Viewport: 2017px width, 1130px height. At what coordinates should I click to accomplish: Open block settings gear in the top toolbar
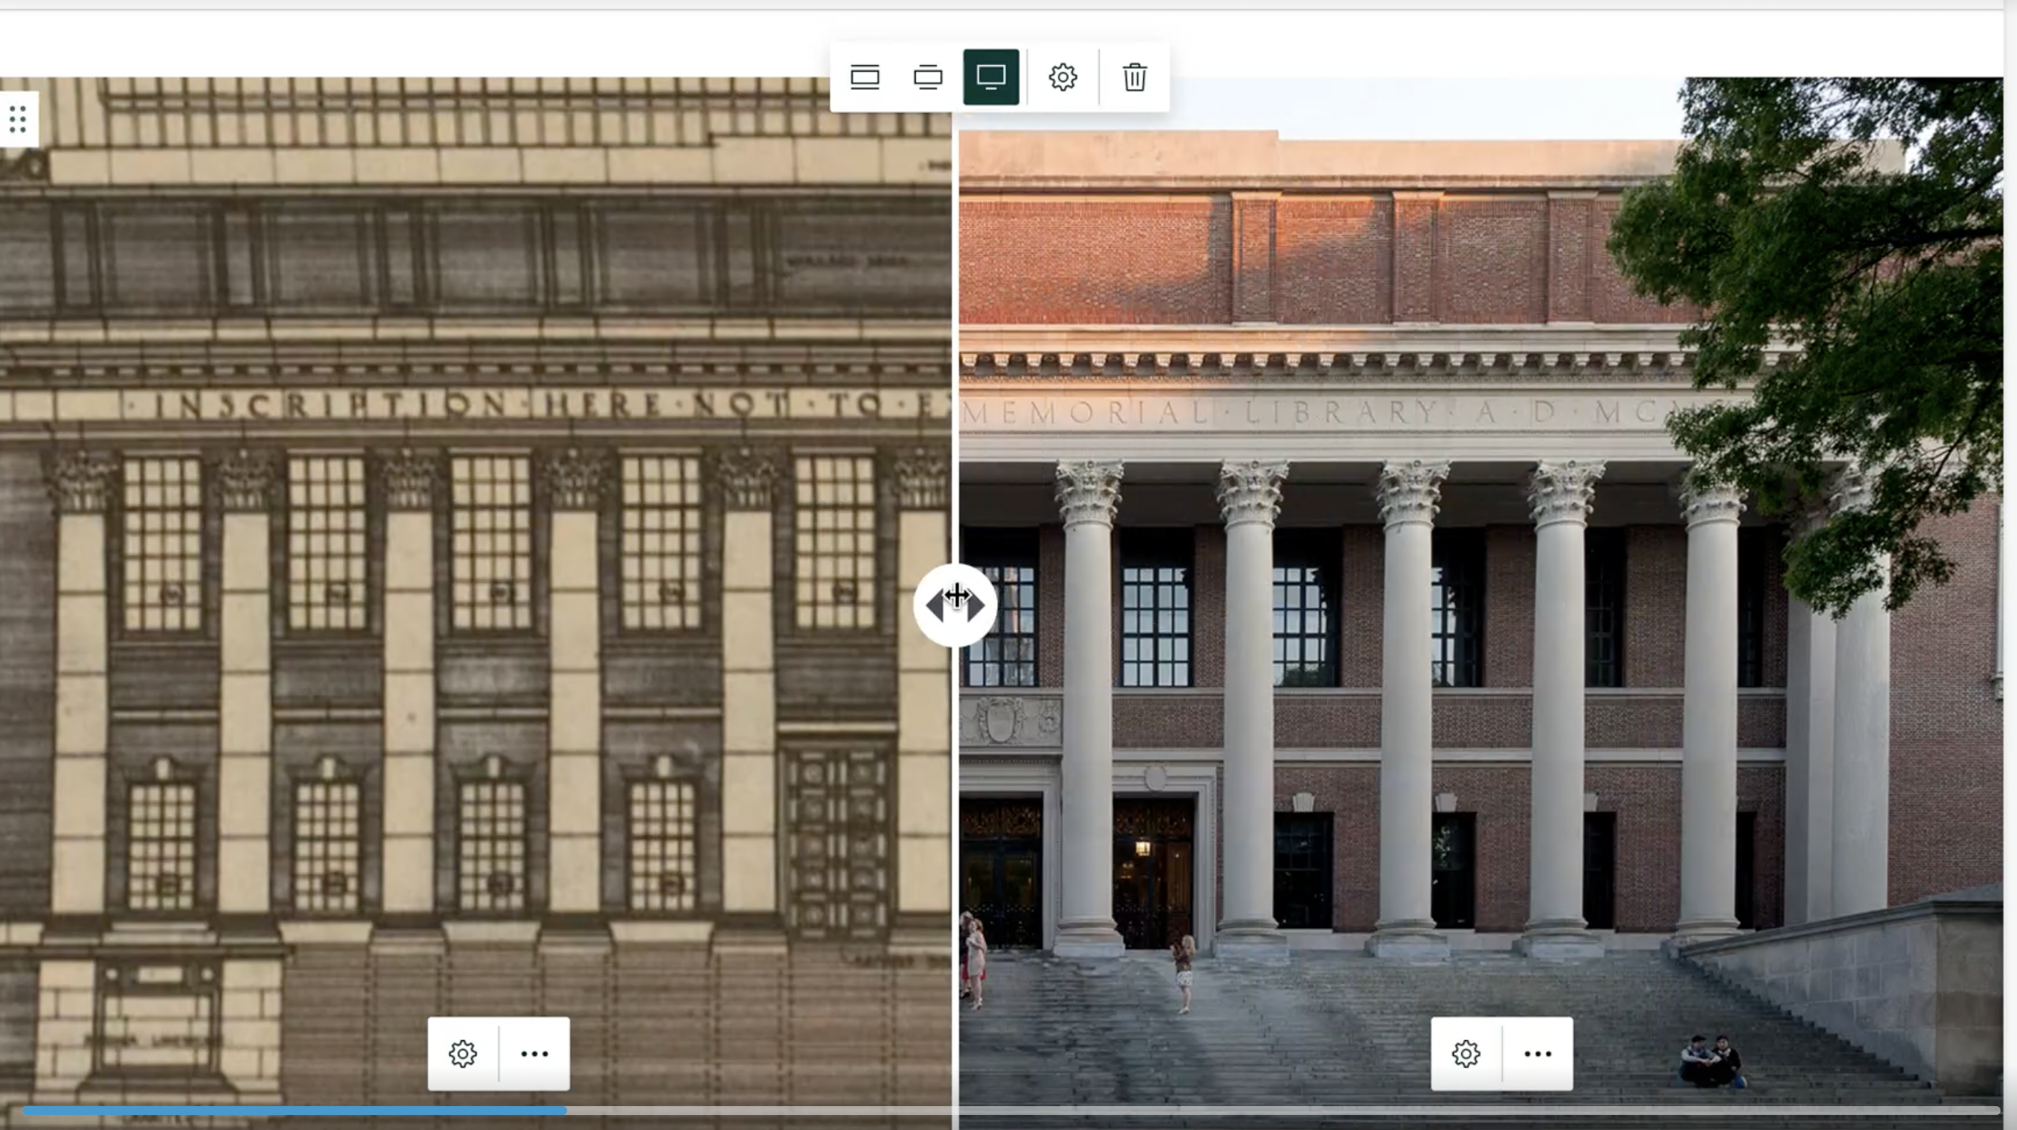point(1062,77)
